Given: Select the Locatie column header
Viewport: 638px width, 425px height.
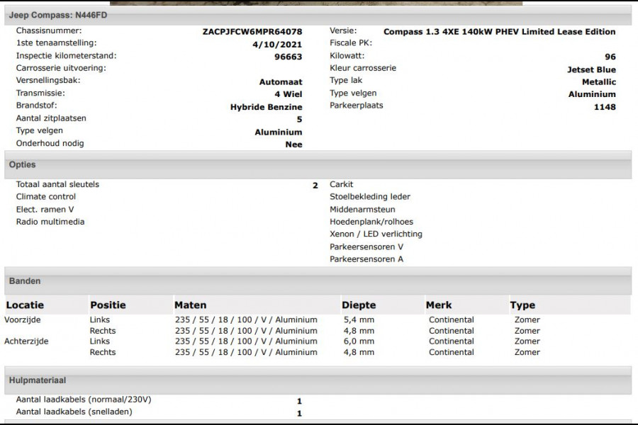Looking at the screenshot, I should 25,305.
